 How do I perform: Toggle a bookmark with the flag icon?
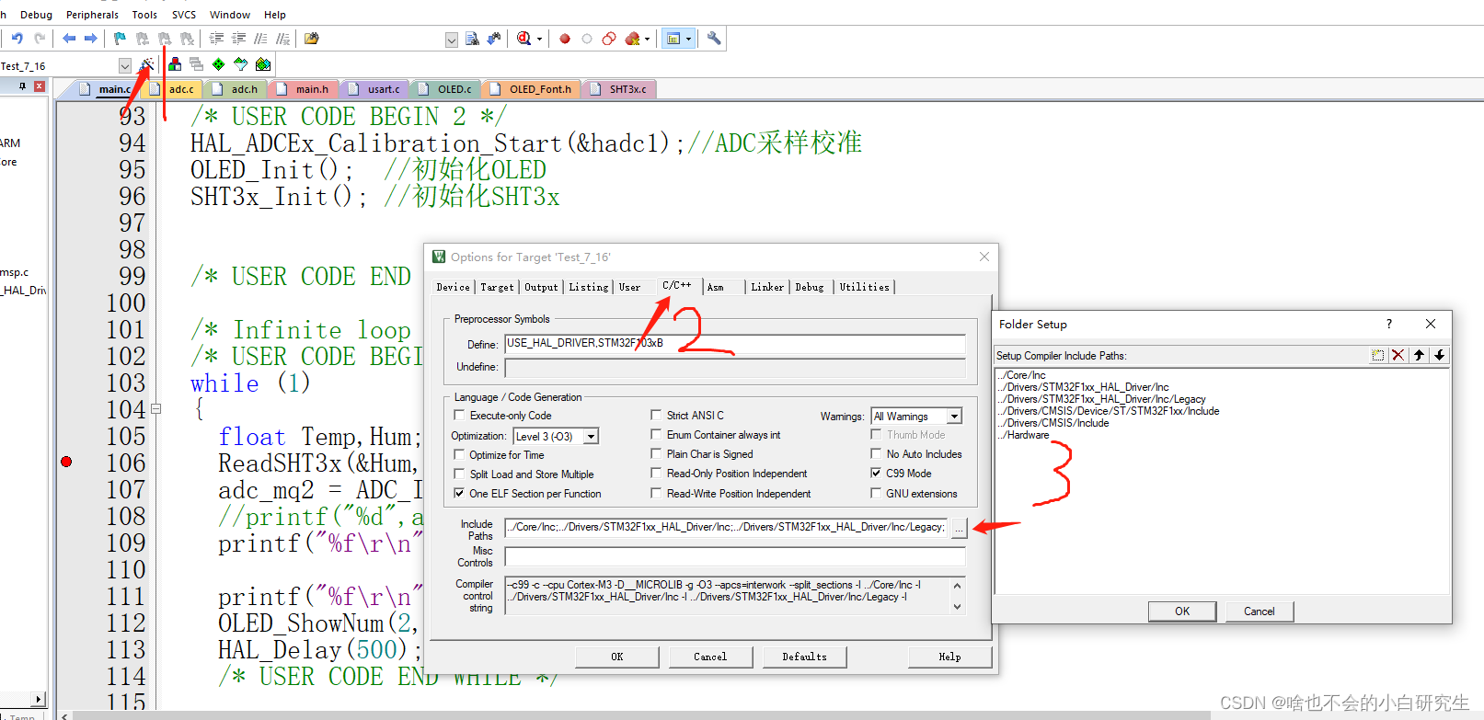click(x=121, y=39)
